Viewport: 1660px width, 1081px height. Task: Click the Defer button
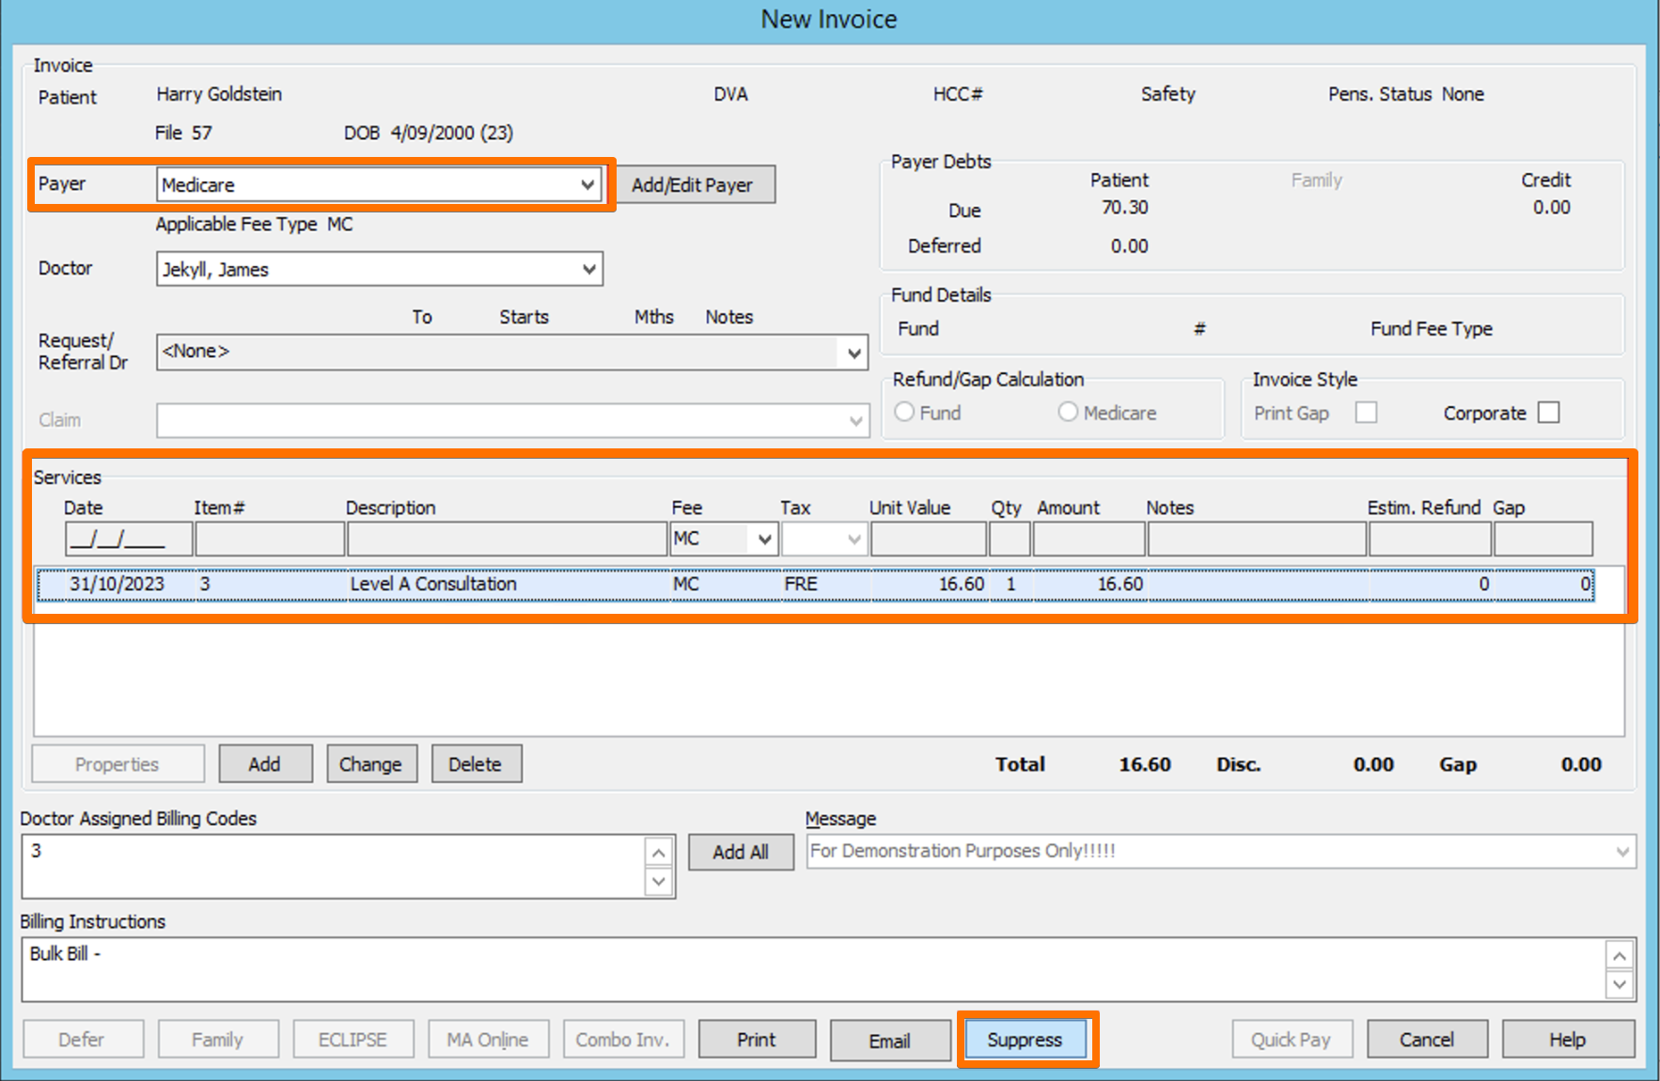[x=83, y=1040]
